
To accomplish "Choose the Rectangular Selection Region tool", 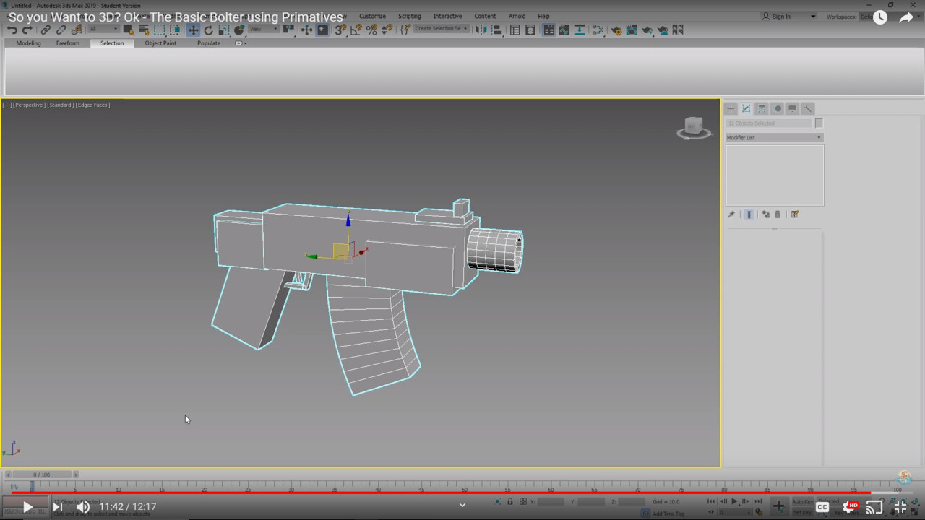I will coord(159,30).
